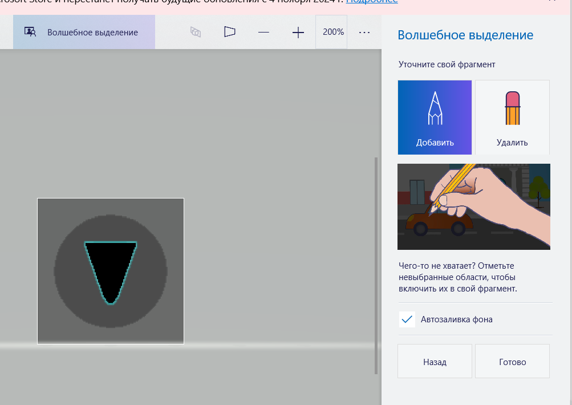
Task: Select the Добавить pencil tool
Action: tap(435, 117)
